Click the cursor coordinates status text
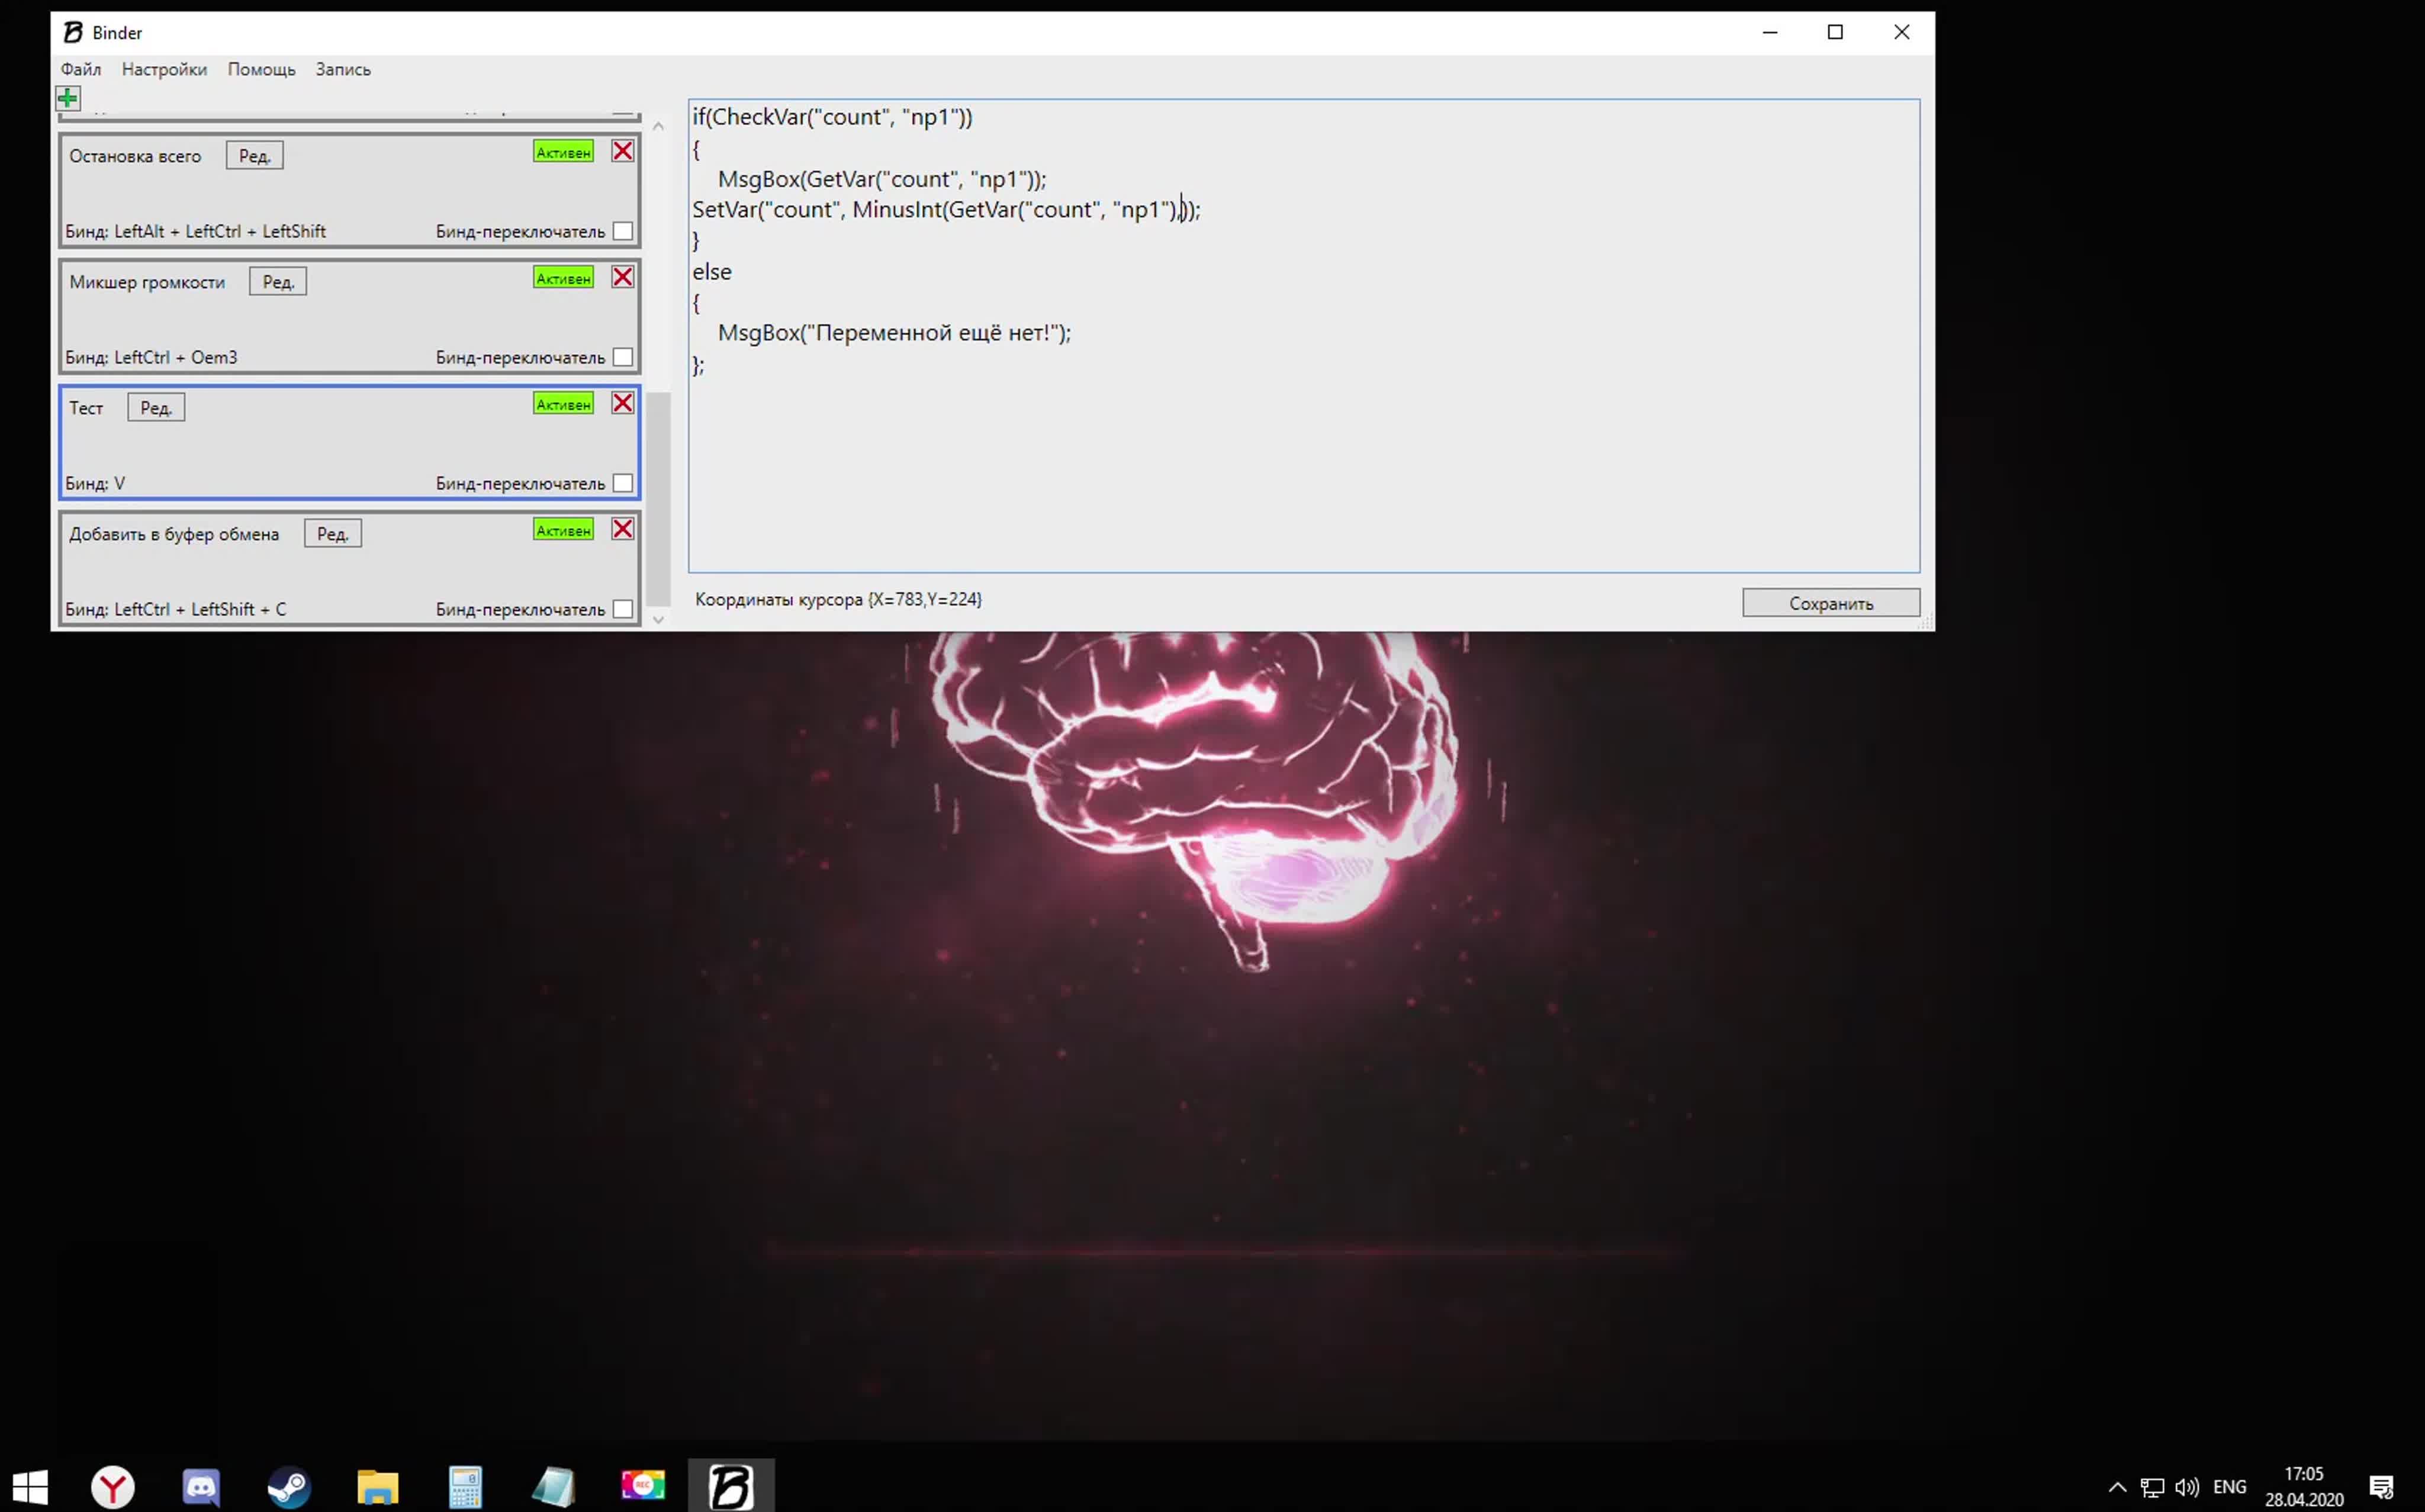 click(x=838, y=599)
